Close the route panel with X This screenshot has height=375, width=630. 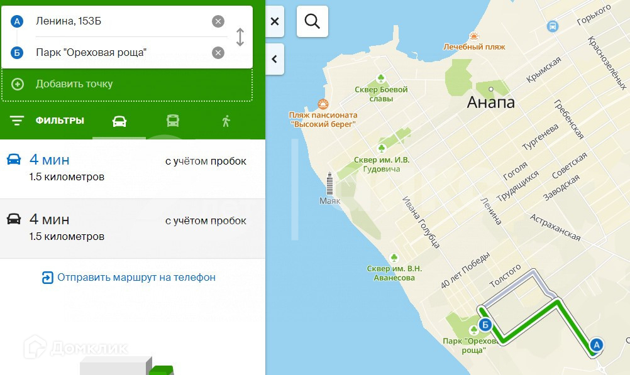(275, 21)
